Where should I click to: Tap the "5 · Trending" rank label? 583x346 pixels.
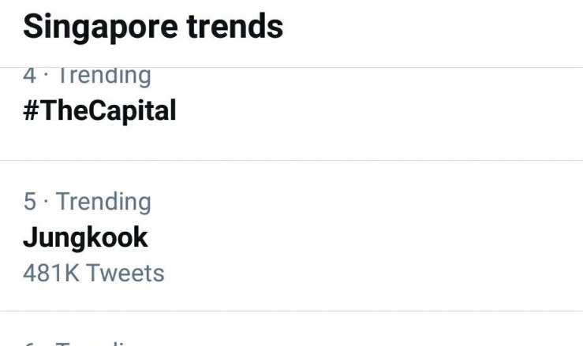pyautogui.click(x=87, y=202)
